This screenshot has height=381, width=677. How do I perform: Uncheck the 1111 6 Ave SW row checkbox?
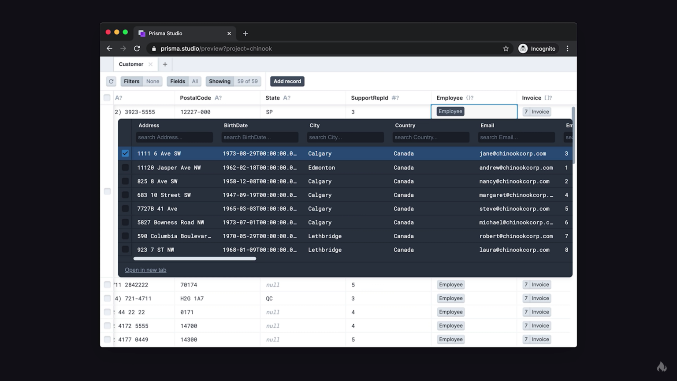click(125, 153)
